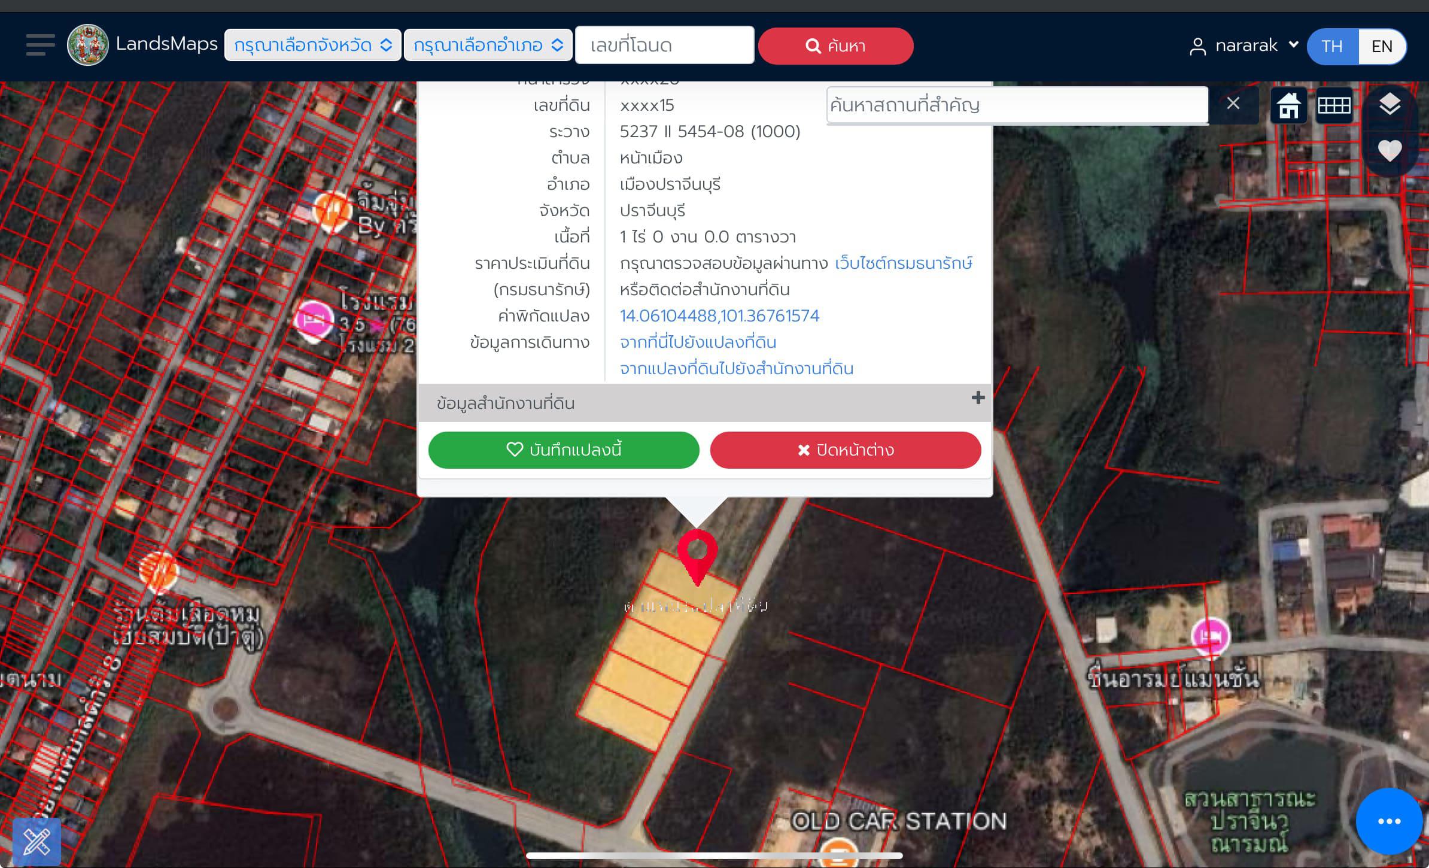Click the เลขที่โฉนด deed number field
This screenshot has width=1429, height=868.
pos(664,45)
